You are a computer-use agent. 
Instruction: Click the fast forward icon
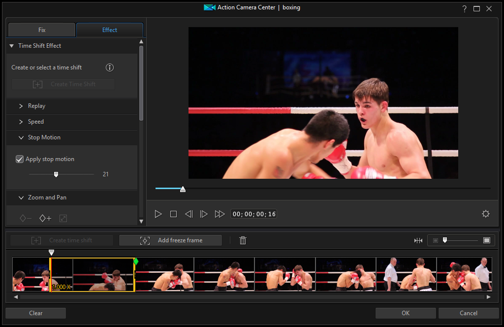point(220,214)
